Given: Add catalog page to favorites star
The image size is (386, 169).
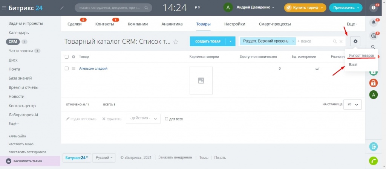Looking at the screenshot, I should (x=176, y=42).
